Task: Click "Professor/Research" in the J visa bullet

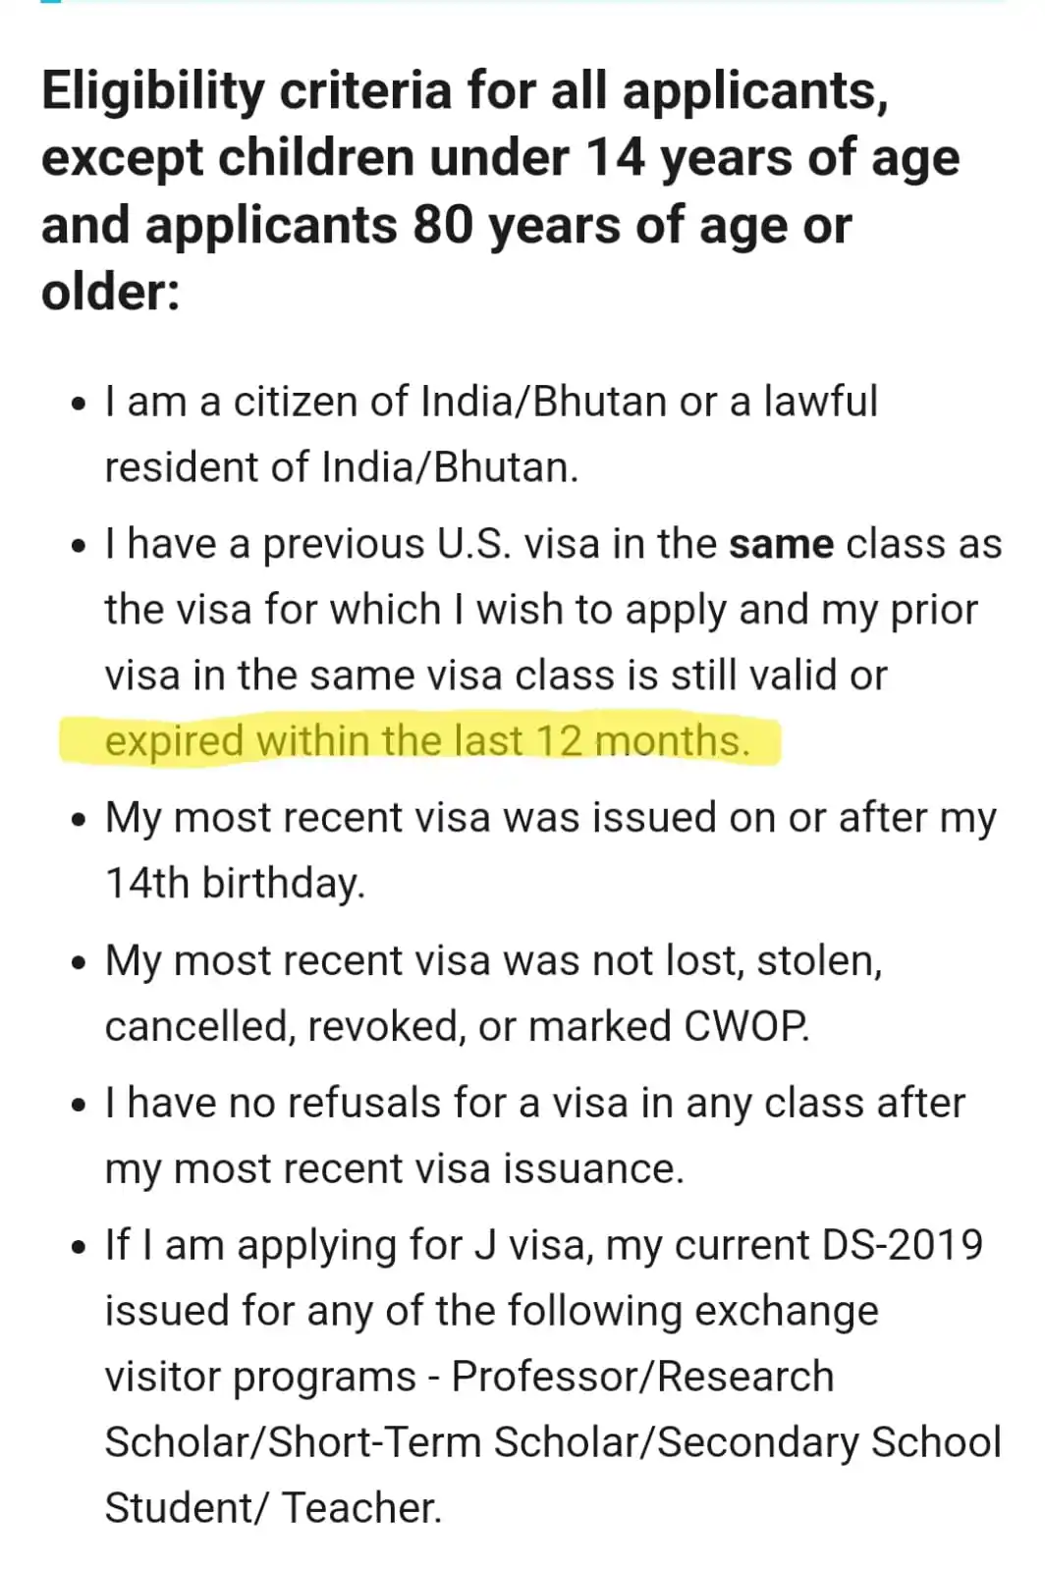Action: click(642, 1377)
